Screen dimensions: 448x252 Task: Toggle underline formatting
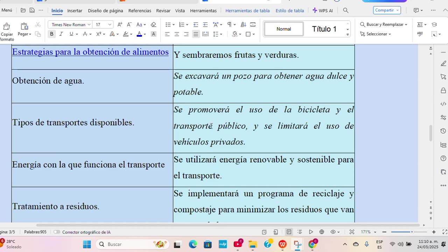71,34
